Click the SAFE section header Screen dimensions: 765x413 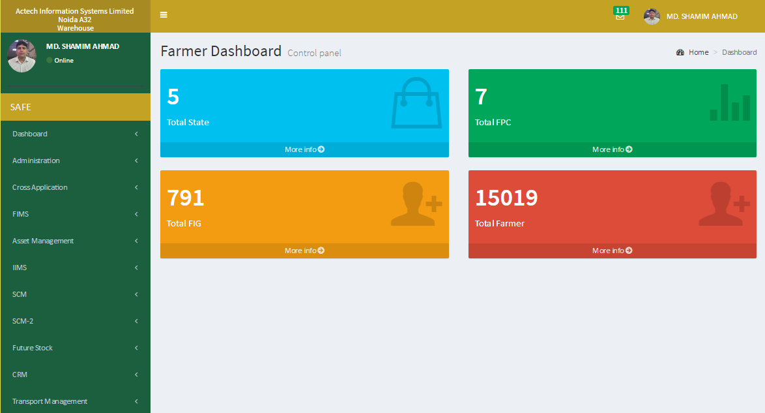pyautogui.click(x=76, y=107)
